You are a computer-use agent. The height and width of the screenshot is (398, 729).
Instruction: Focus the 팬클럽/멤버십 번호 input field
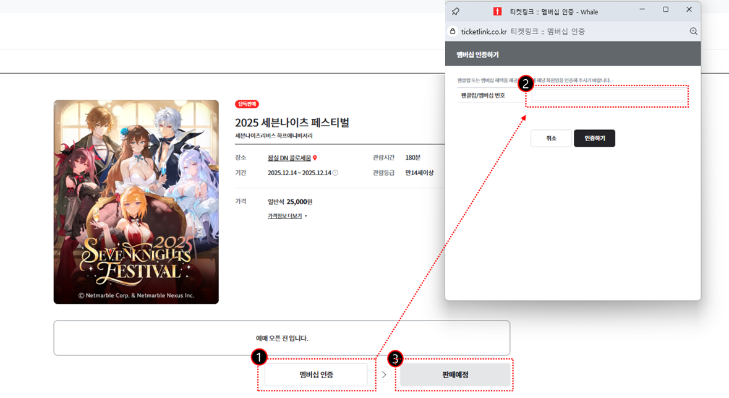pyautogui.click(x=608, y=95)
